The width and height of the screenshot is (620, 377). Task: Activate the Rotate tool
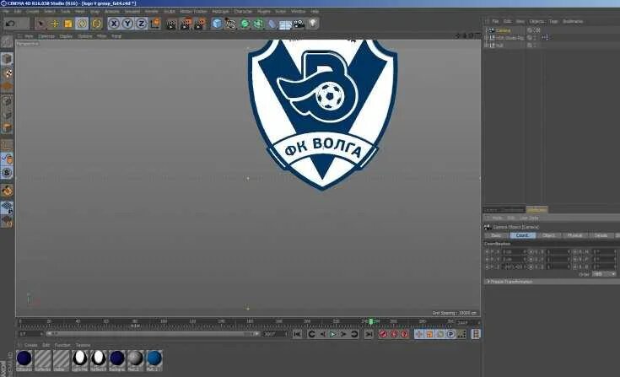(x=82, y=24)
